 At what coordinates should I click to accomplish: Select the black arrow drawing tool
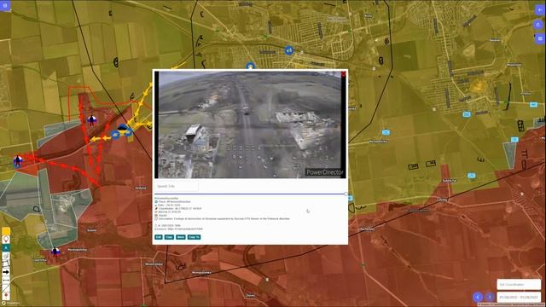click(x=6, y=272)
